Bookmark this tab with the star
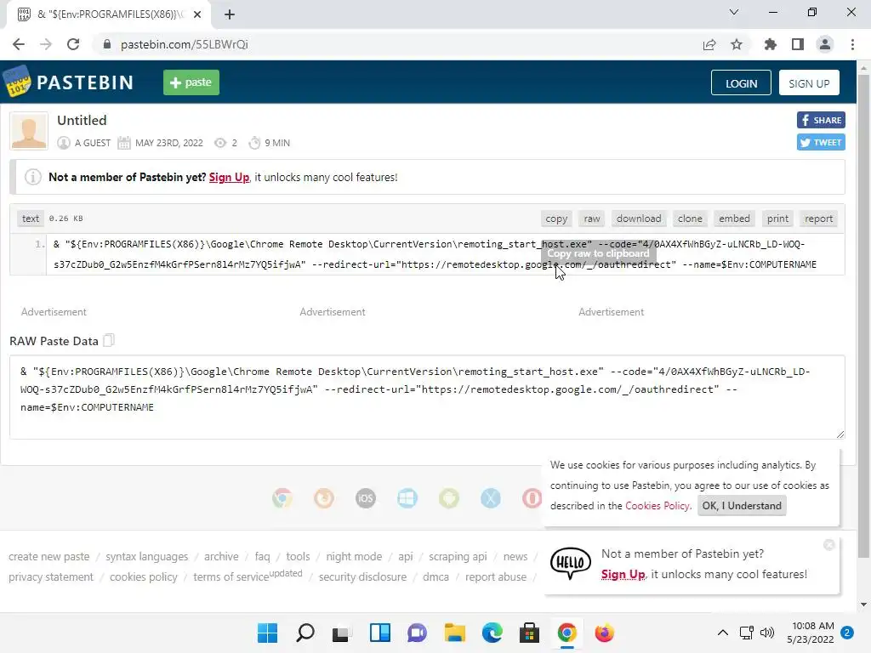871x653 pixels. click(737, 44)
